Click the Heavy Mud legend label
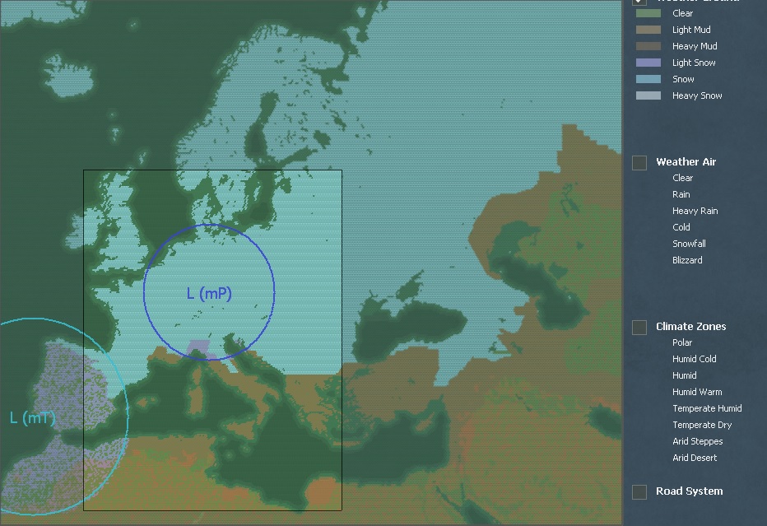This screenshot has height=526, width=767. [695, 46]
